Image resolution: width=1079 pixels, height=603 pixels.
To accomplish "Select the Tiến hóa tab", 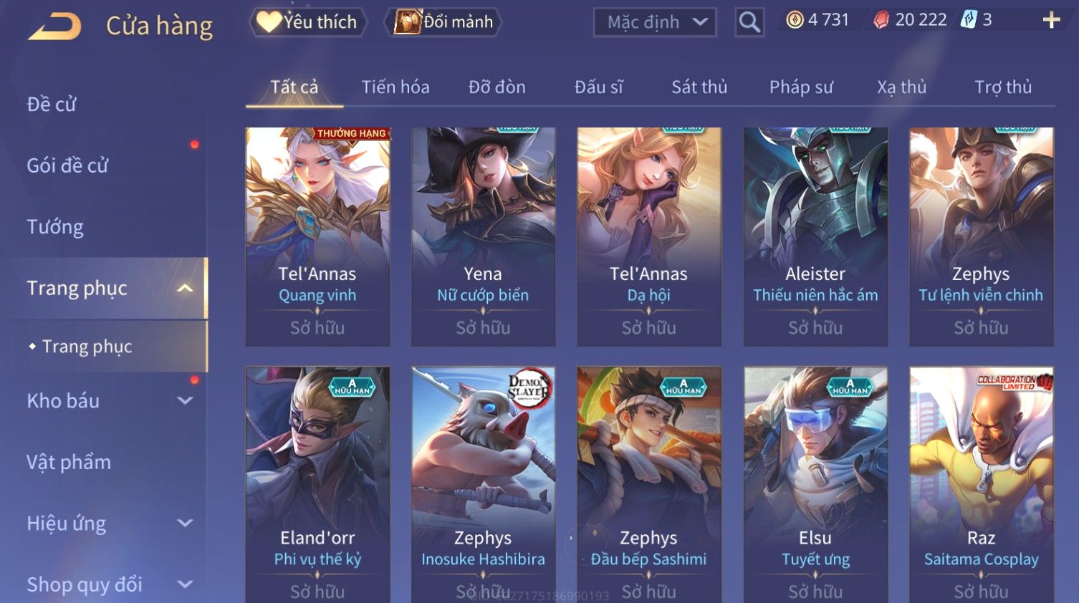I will coord(395,87).
